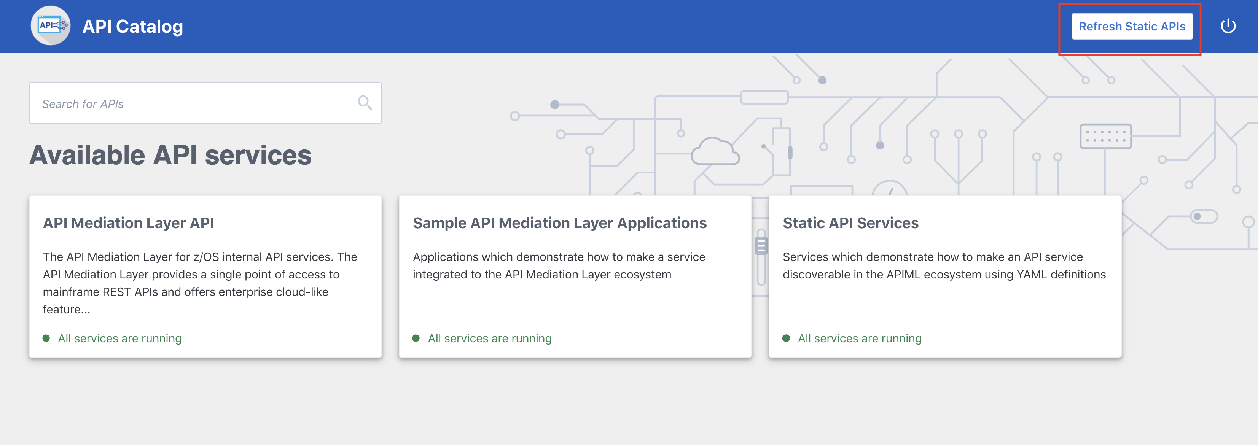Click green status dot on Sample Applications card
Screen dimensions: 1258x445
tap(416, 338)
